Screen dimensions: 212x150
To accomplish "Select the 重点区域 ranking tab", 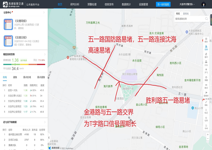I will point(27,77).
